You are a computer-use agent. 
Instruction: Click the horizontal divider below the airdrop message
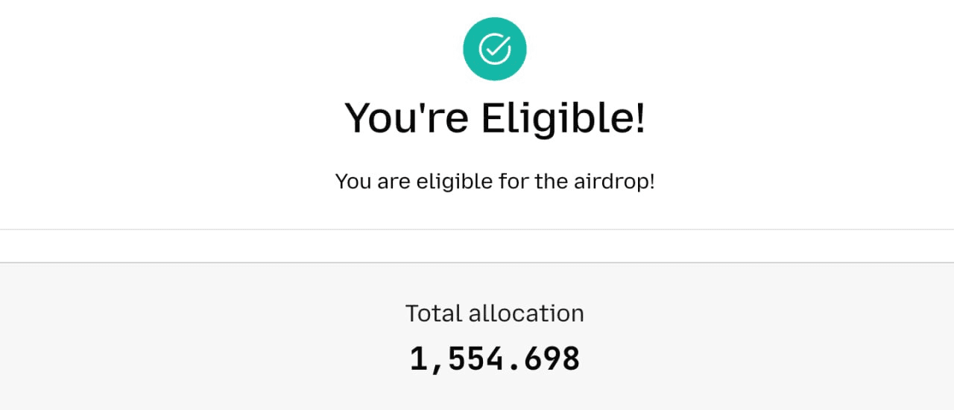pyautogui.click(x=477, y=229)
